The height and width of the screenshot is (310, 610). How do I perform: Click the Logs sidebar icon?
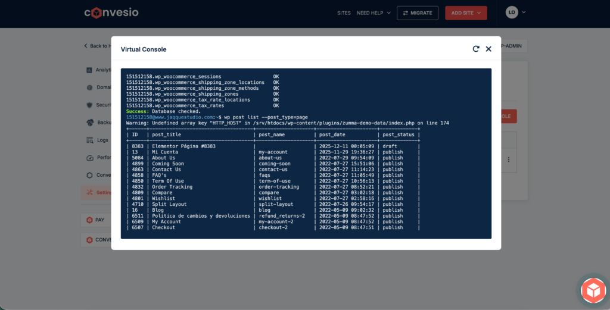(x=90, y=140)
